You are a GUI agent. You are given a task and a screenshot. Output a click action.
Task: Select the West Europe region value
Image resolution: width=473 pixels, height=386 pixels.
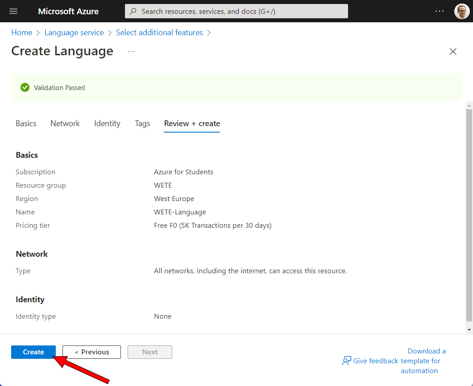tap(174, 199)
